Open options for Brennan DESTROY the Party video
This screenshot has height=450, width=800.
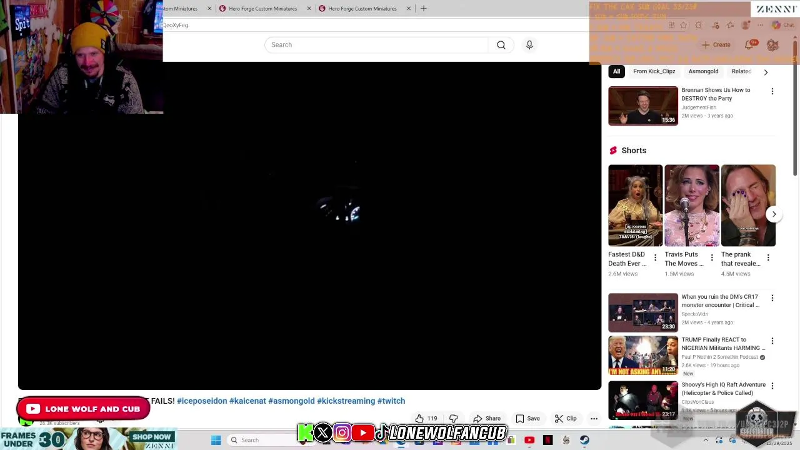click(x=772, y=91)
